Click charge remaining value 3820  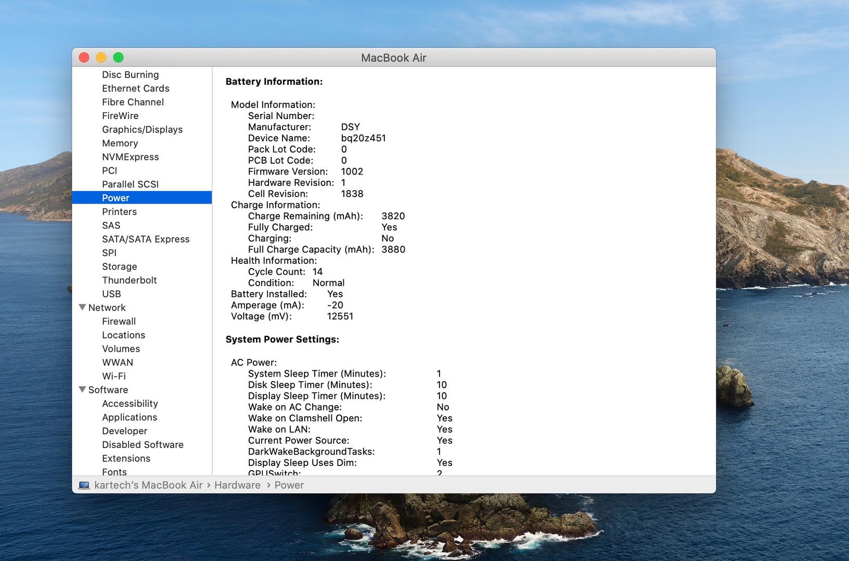(x=393, y=216)
